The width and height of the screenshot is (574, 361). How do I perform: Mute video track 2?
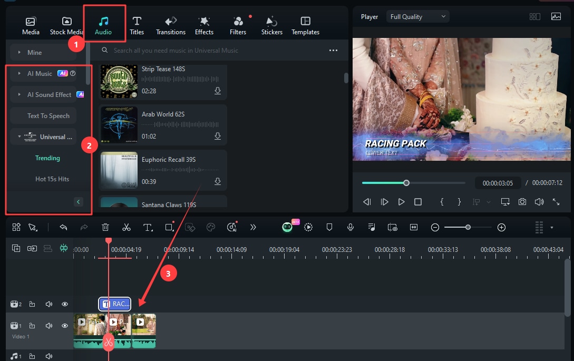click(48, 304)
